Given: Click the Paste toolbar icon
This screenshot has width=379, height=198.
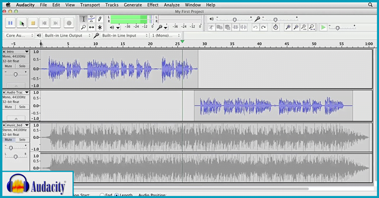Looking at the screenshot, I should coord(227,27).
